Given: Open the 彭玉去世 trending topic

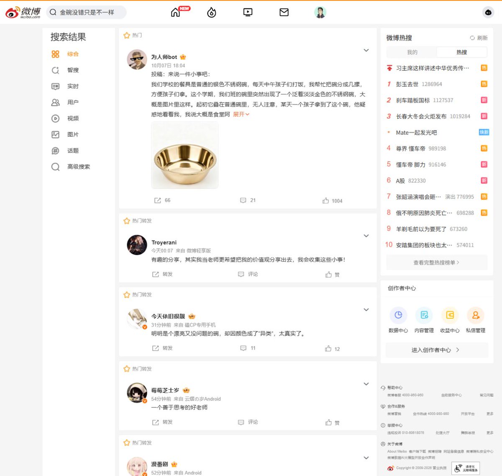Looking at the screenshot, I should 407,84.
